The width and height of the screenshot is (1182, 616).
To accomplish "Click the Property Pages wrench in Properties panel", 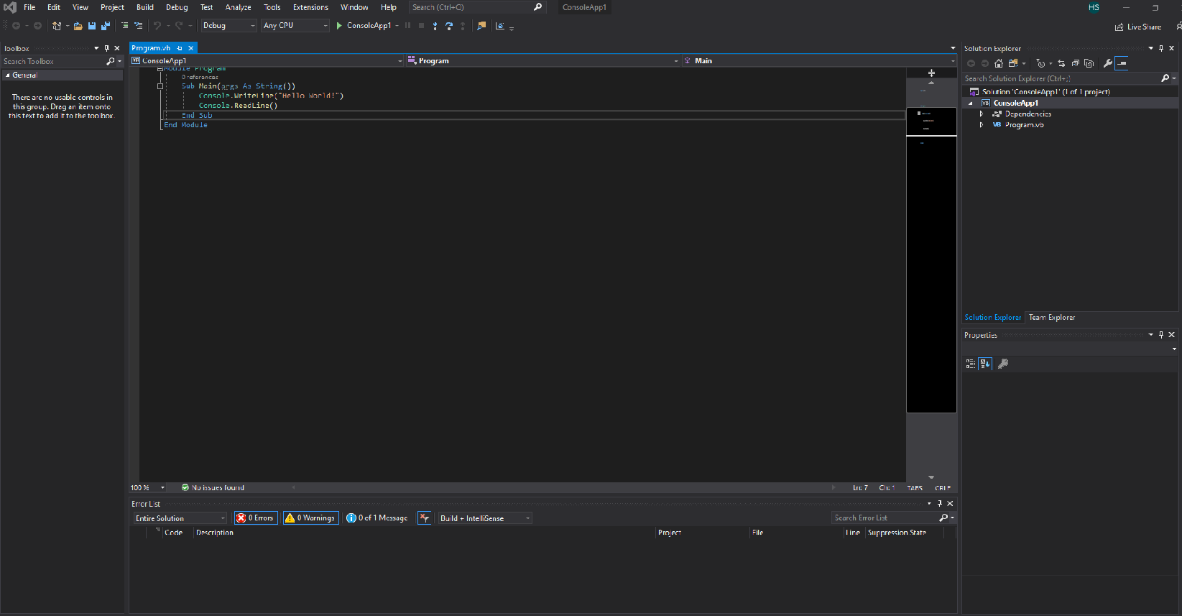I will point(1003,364).
